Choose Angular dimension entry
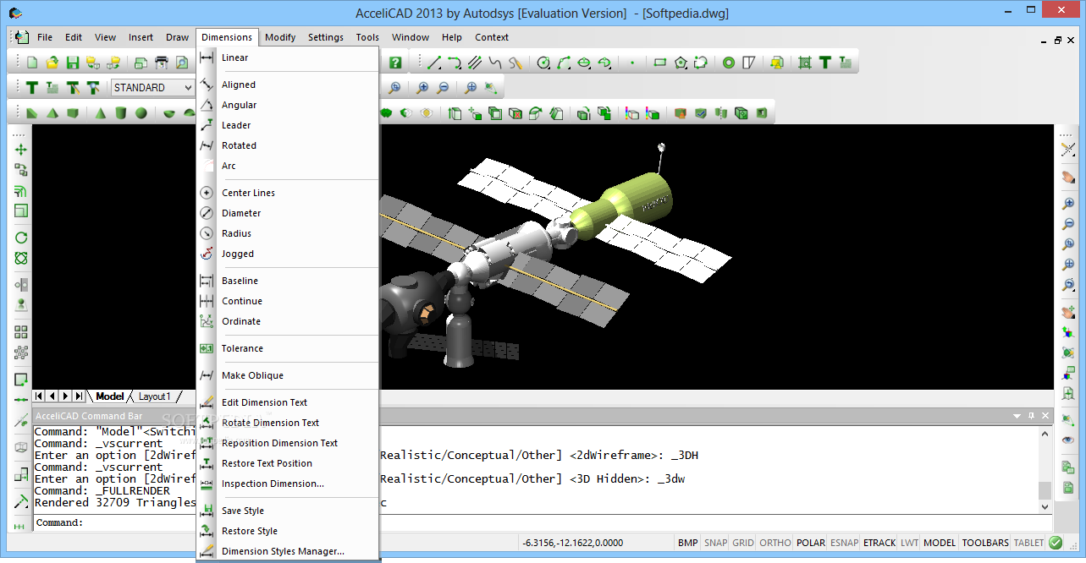 pyautogui.click(x=287, y=105)
